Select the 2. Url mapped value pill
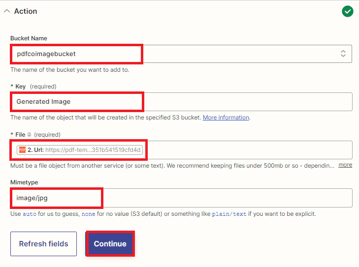This screenshot has width=359, height=267. tap(80, 150)
